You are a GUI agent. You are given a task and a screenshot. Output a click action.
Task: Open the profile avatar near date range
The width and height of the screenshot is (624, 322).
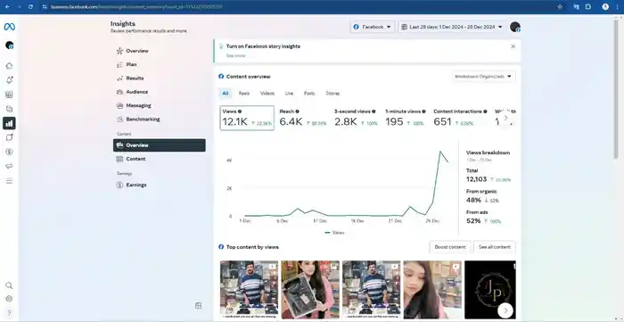point(515,27)
